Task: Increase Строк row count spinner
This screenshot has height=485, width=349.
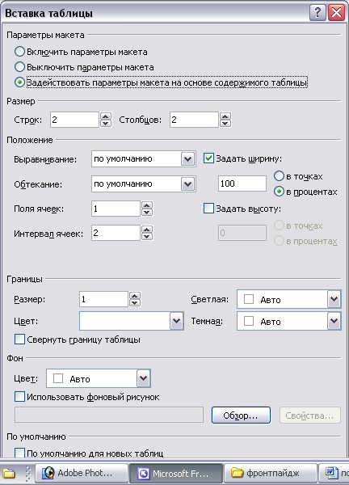Action: 106,116
